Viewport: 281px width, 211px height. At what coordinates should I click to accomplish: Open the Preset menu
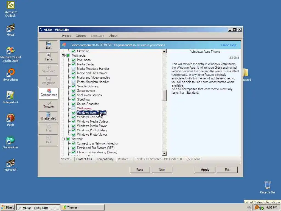pyautogui.click(x=66, y=36)
